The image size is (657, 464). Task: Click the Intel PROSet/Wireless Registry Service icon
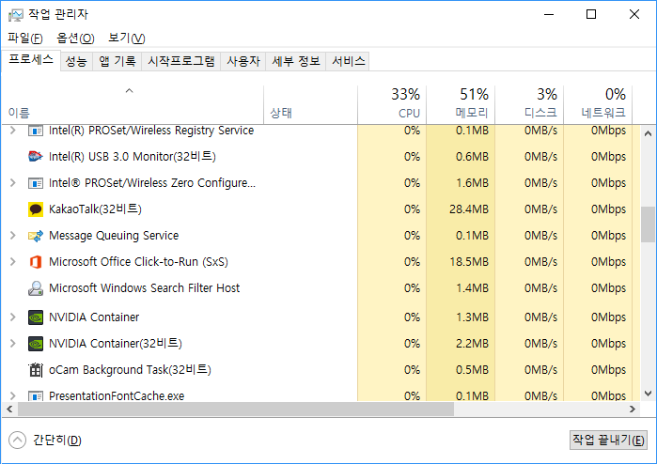point(35,131)
